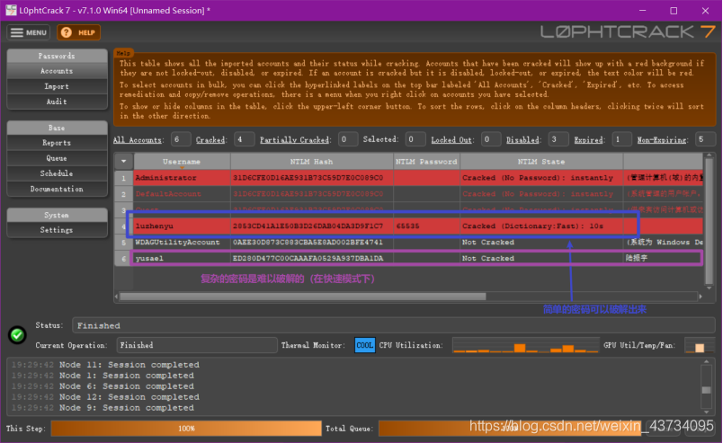Viewport: 723px width, 443px height.
Task: Click the table's vertical scrollbar
Action: (x=710, y=221)
